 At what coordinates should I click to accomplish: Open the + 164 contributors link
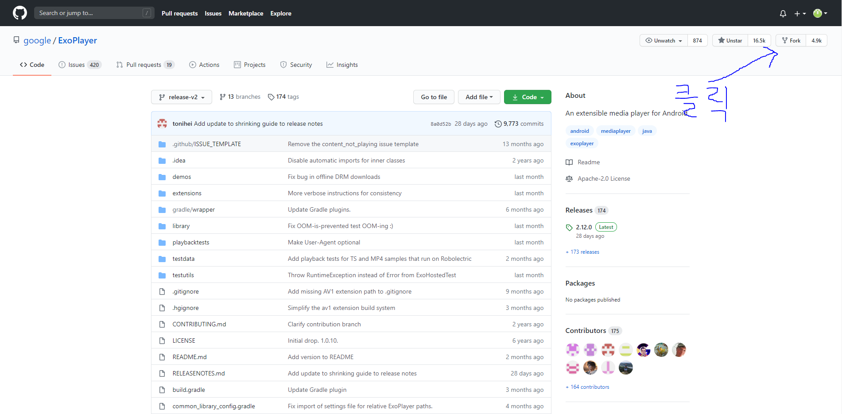coord(587,387)
